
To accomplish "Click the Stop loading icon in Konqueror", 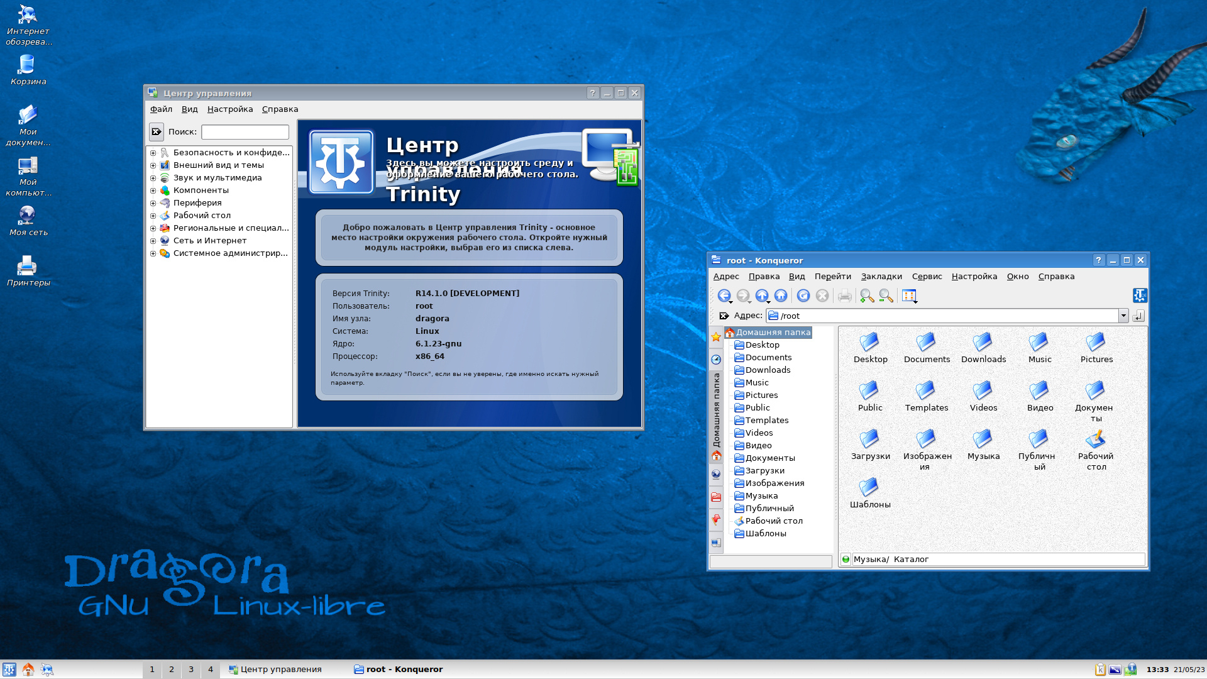I will (822, 295).
